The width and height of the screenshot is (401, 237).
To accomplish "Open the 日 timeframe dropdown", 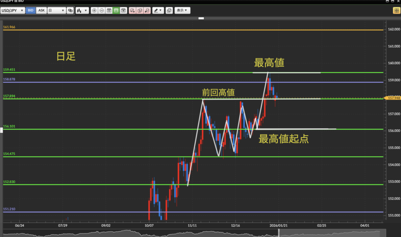I will click(x=56, y=11).
